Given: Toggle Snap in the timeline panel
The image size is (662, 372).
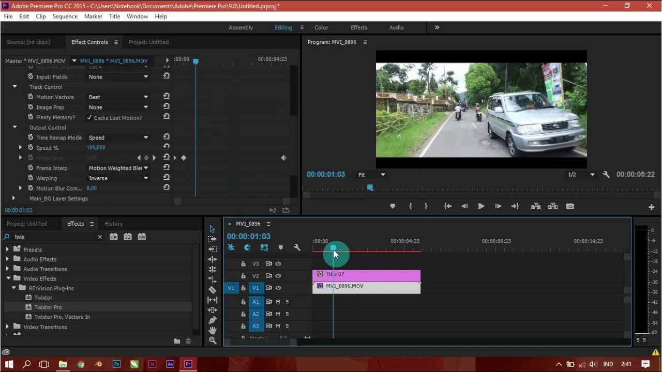Looking at the screenshot, I should coord(247,248).
